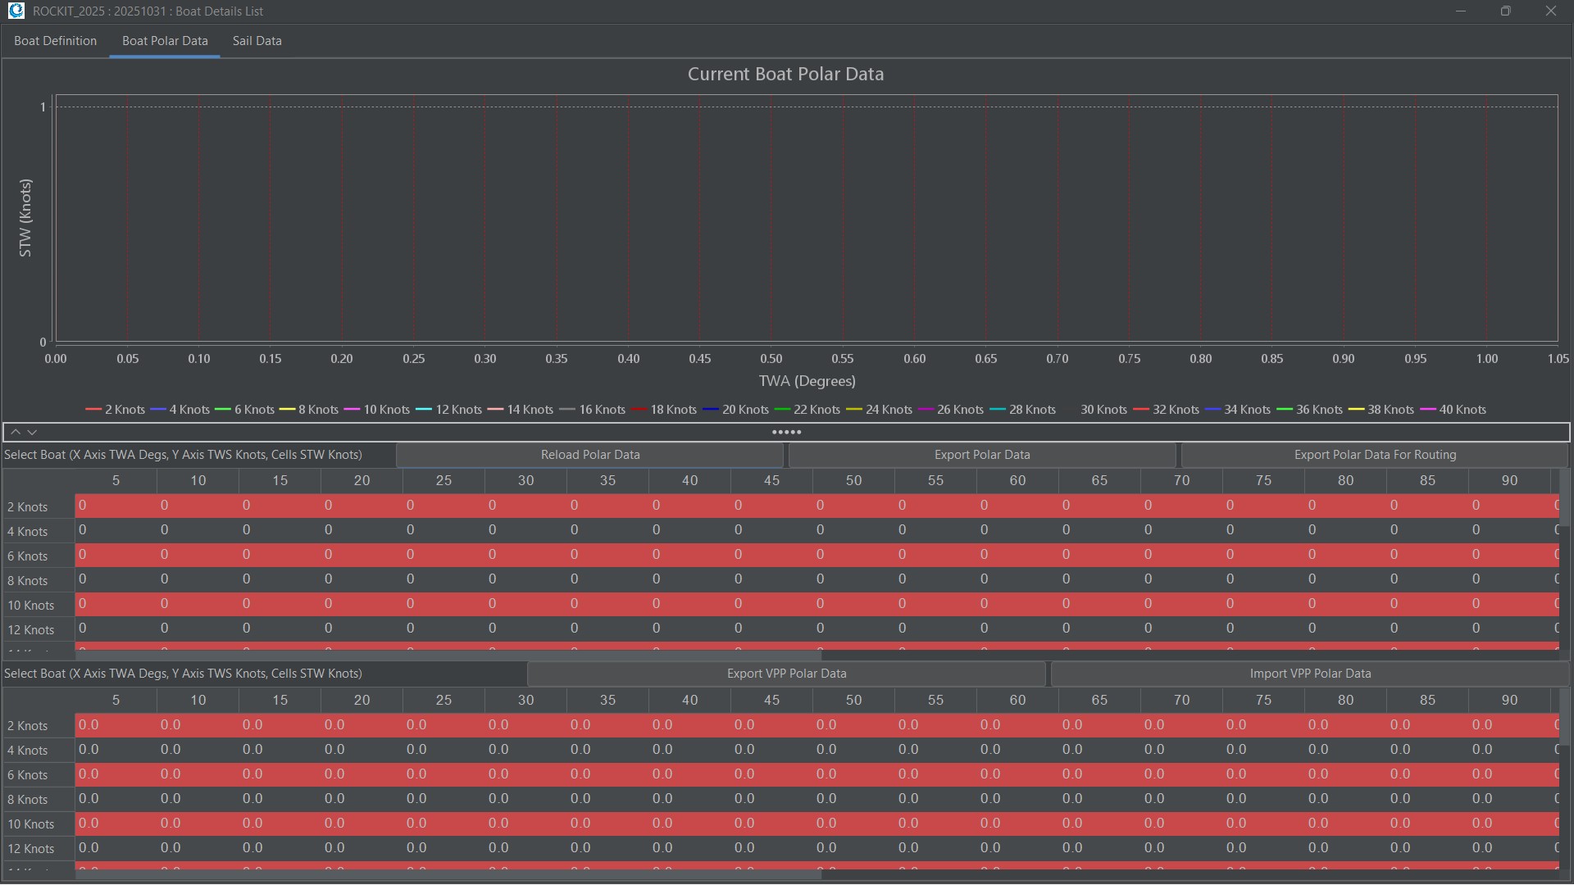This screenshot has width=1574, height=885.
Task: Collapse the chart pane with the up arrow
Action: point(16,432)
